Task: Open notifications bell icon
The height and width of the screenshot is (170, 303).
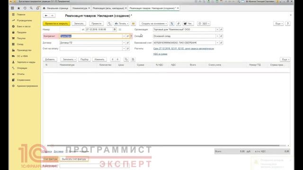Action: (37, 8)
